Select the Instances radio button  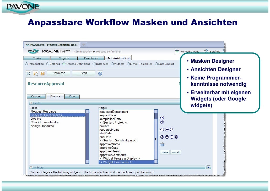94,64
